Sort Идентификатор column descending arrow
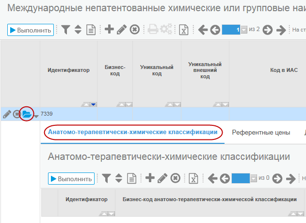 (x=94, y=104)
